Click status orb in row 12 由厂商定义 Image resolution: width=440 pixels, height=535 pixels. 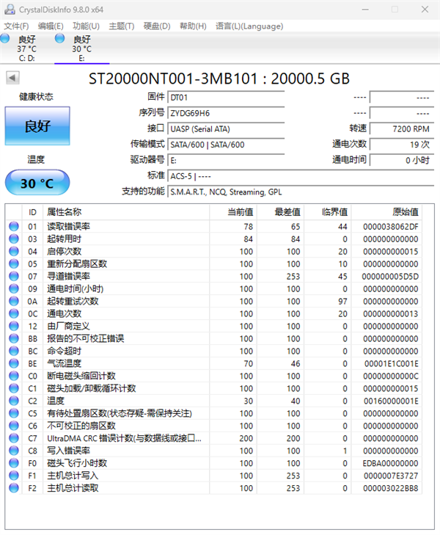point(14,326)
